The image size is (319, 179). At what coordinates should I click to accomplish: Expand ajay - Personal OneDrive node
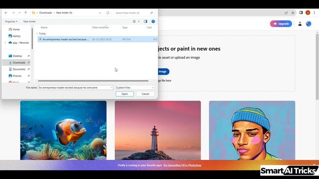(x=5, y=43)
